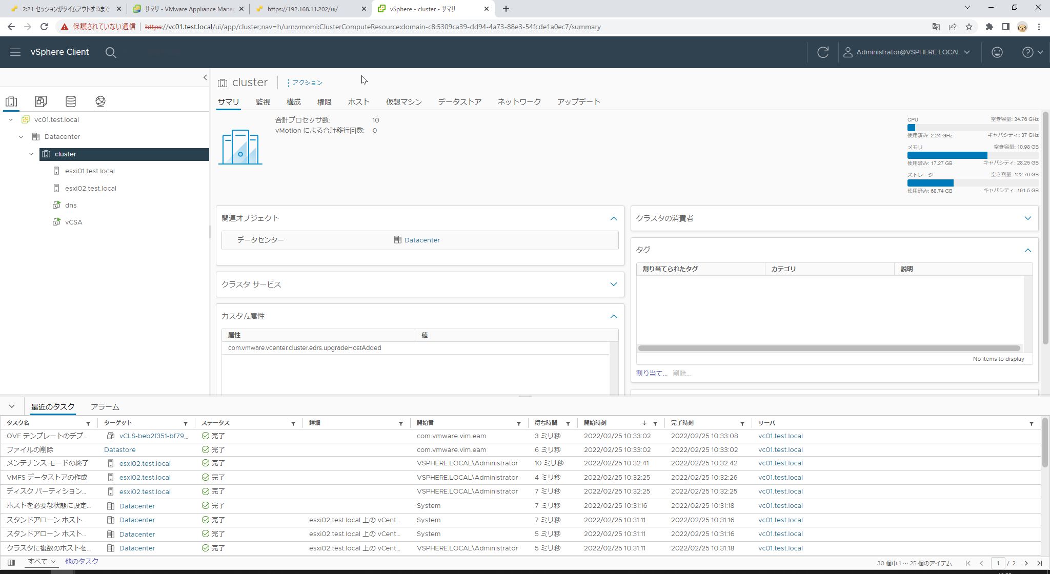Open the browser extensions puzzle icon
Image resolution: width=1050 pixels, height=574 pixels.
pyautogui.click(x=990, y=27)
